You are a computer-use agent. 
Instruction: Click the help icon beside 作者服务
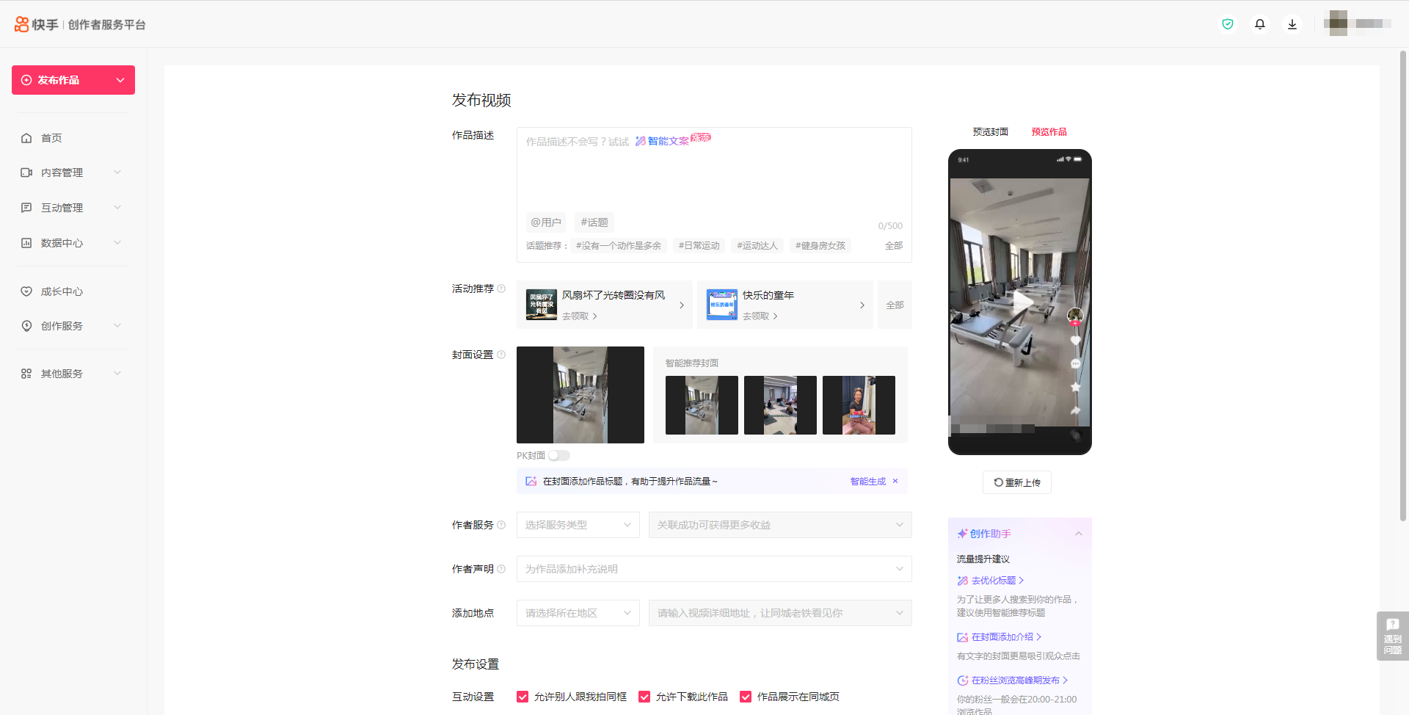501,525
